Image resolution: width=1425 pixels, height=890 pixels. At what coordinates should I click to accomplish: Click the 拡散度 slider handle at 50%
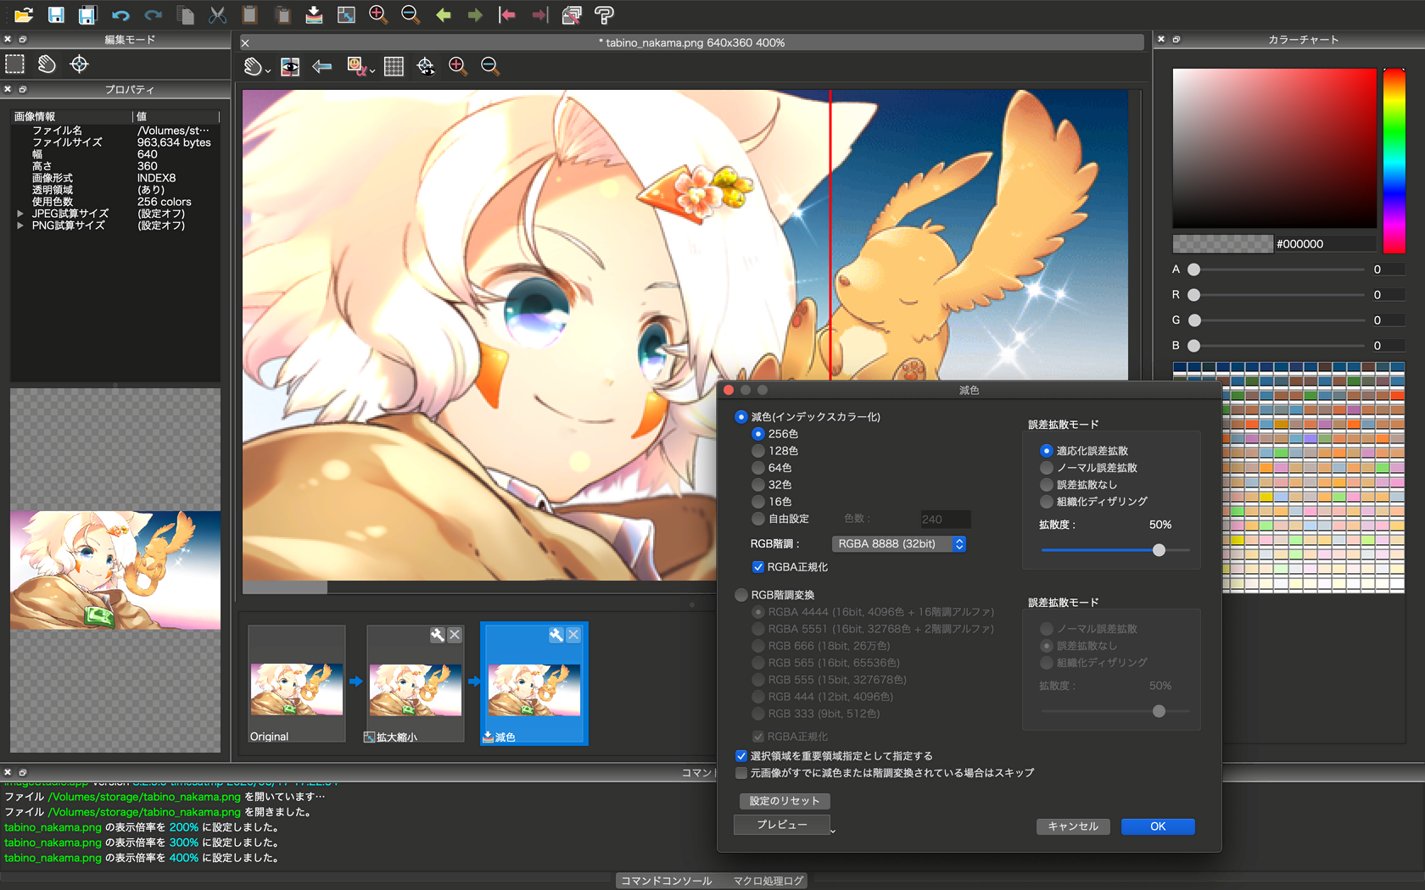(1159, 550)
